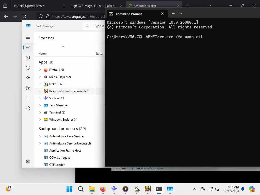
Task: Expand the Firefox (19) process group
Action: pos(40,70)
